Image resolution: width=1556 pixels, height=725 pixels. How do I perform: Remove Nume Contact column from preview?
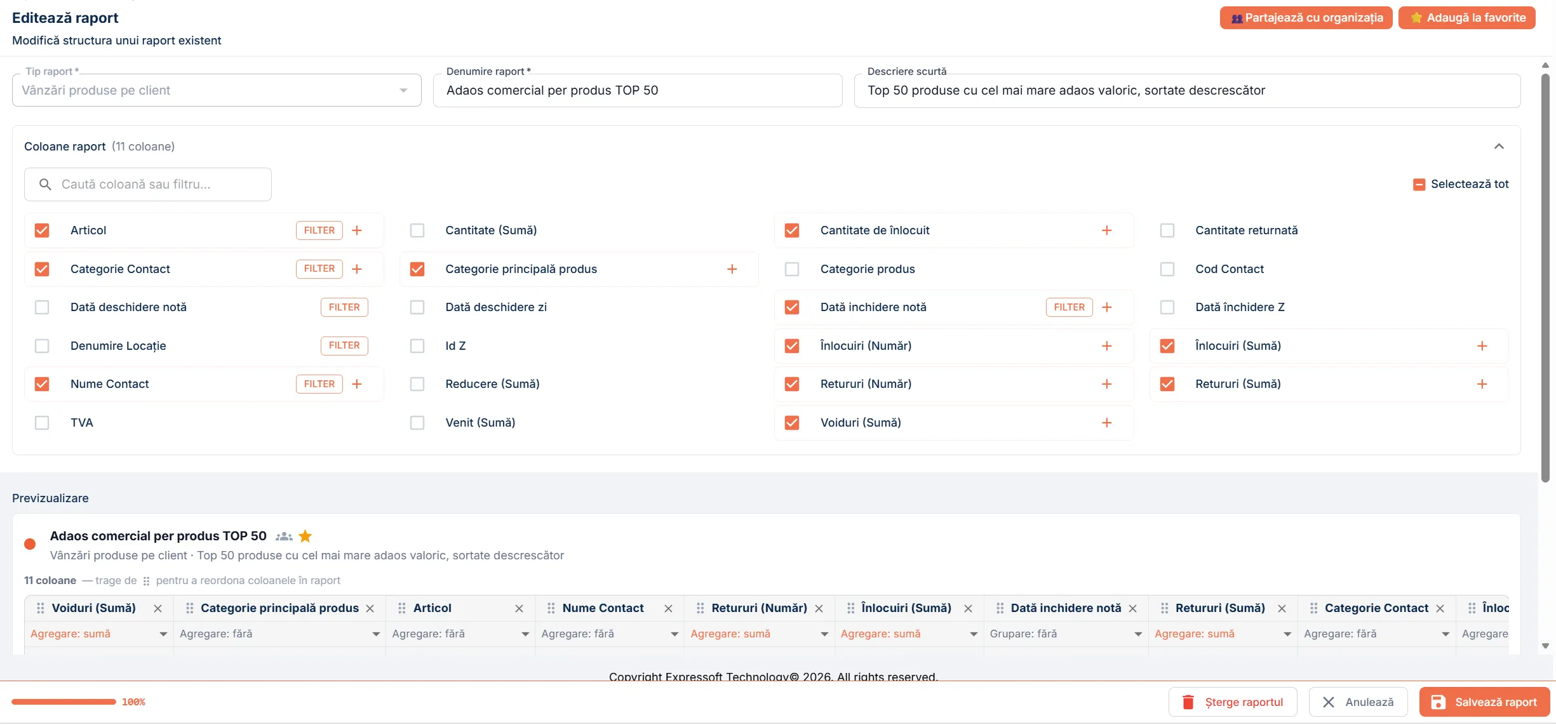[669, 609]
